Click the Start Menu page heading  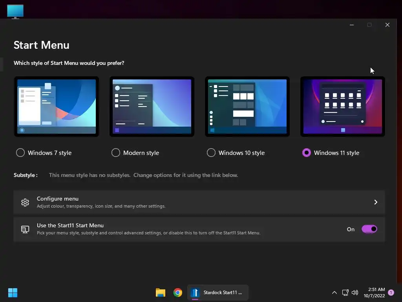(42, 45)
